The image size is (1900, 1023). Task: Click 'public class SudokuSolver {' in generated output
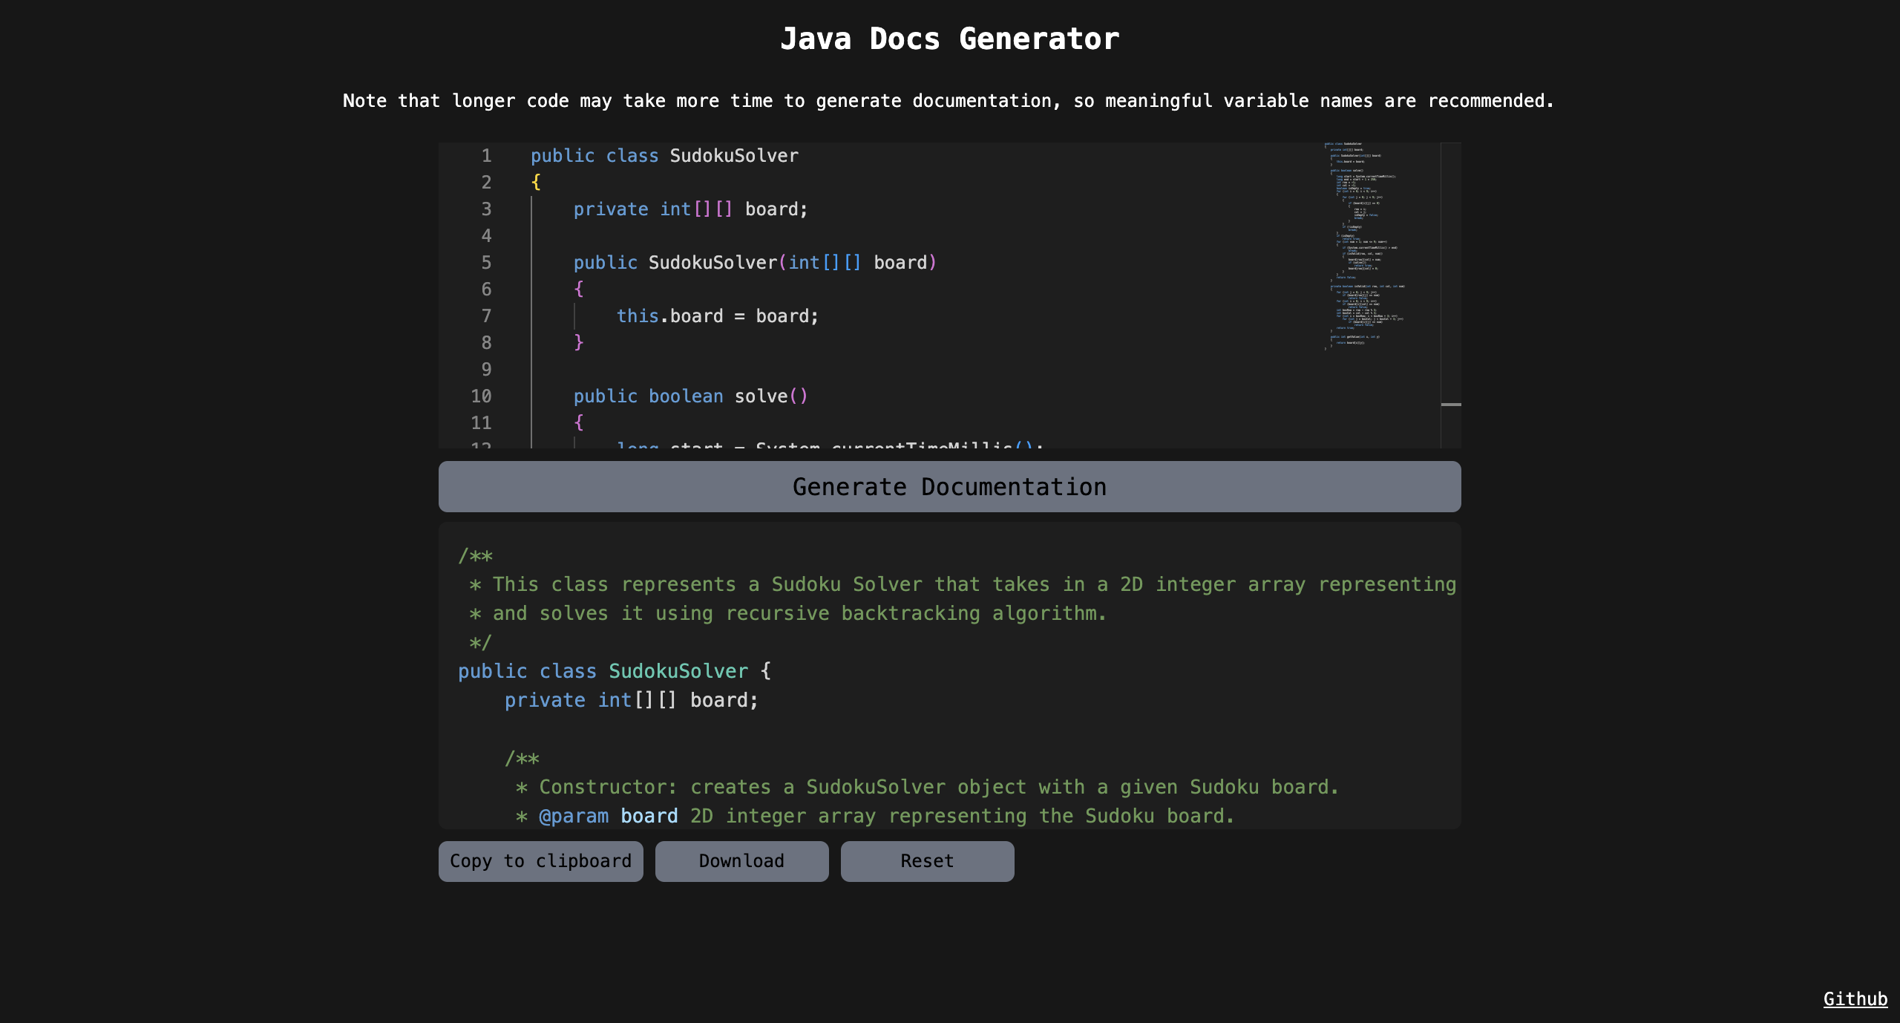click(614, 671)
